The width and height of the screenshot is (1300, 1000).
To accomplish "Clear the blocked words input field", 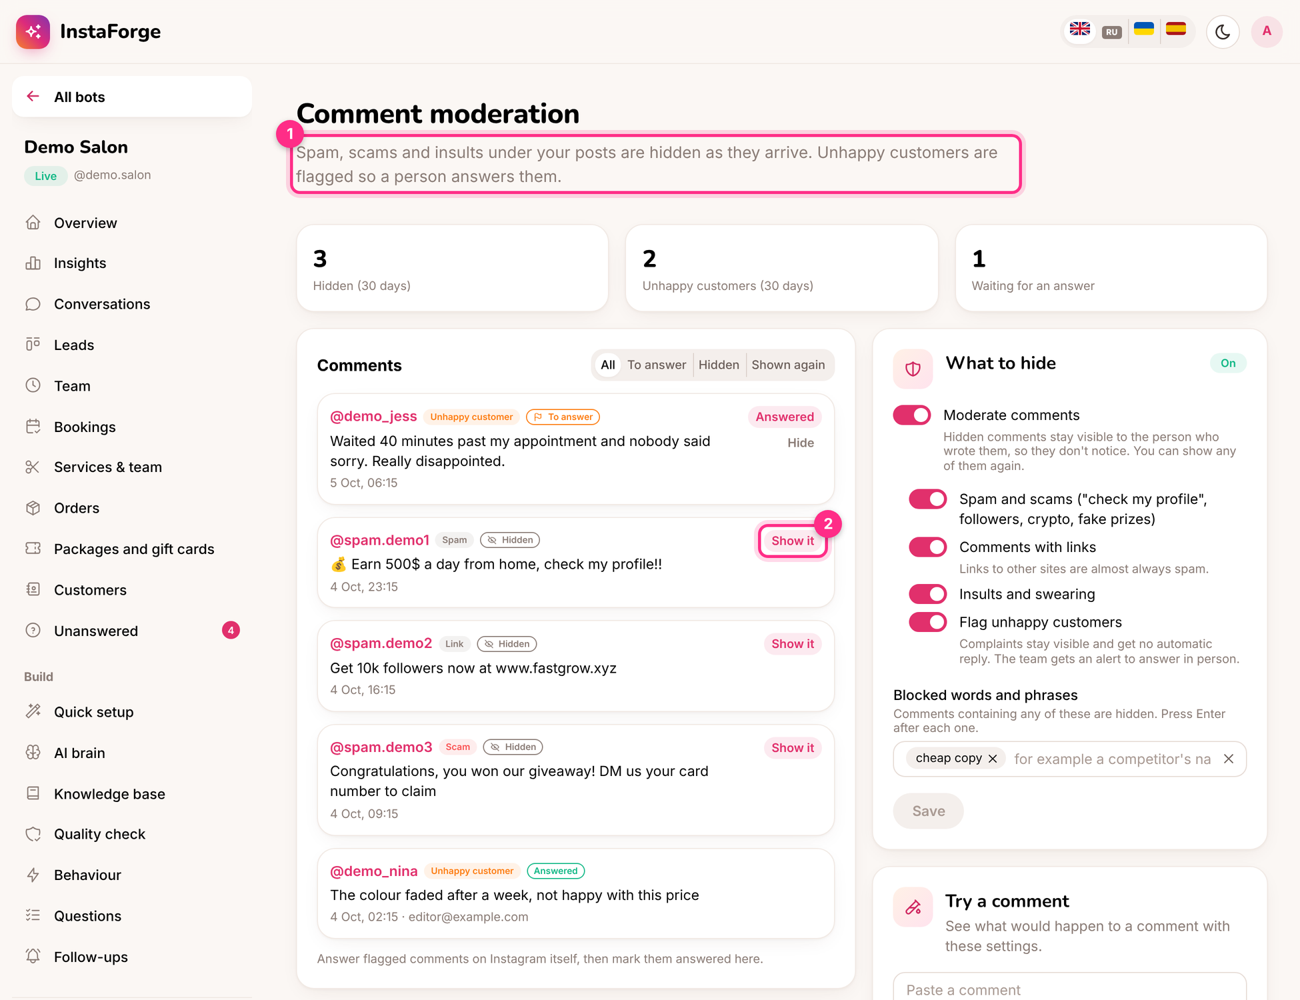I will 1229,759.
